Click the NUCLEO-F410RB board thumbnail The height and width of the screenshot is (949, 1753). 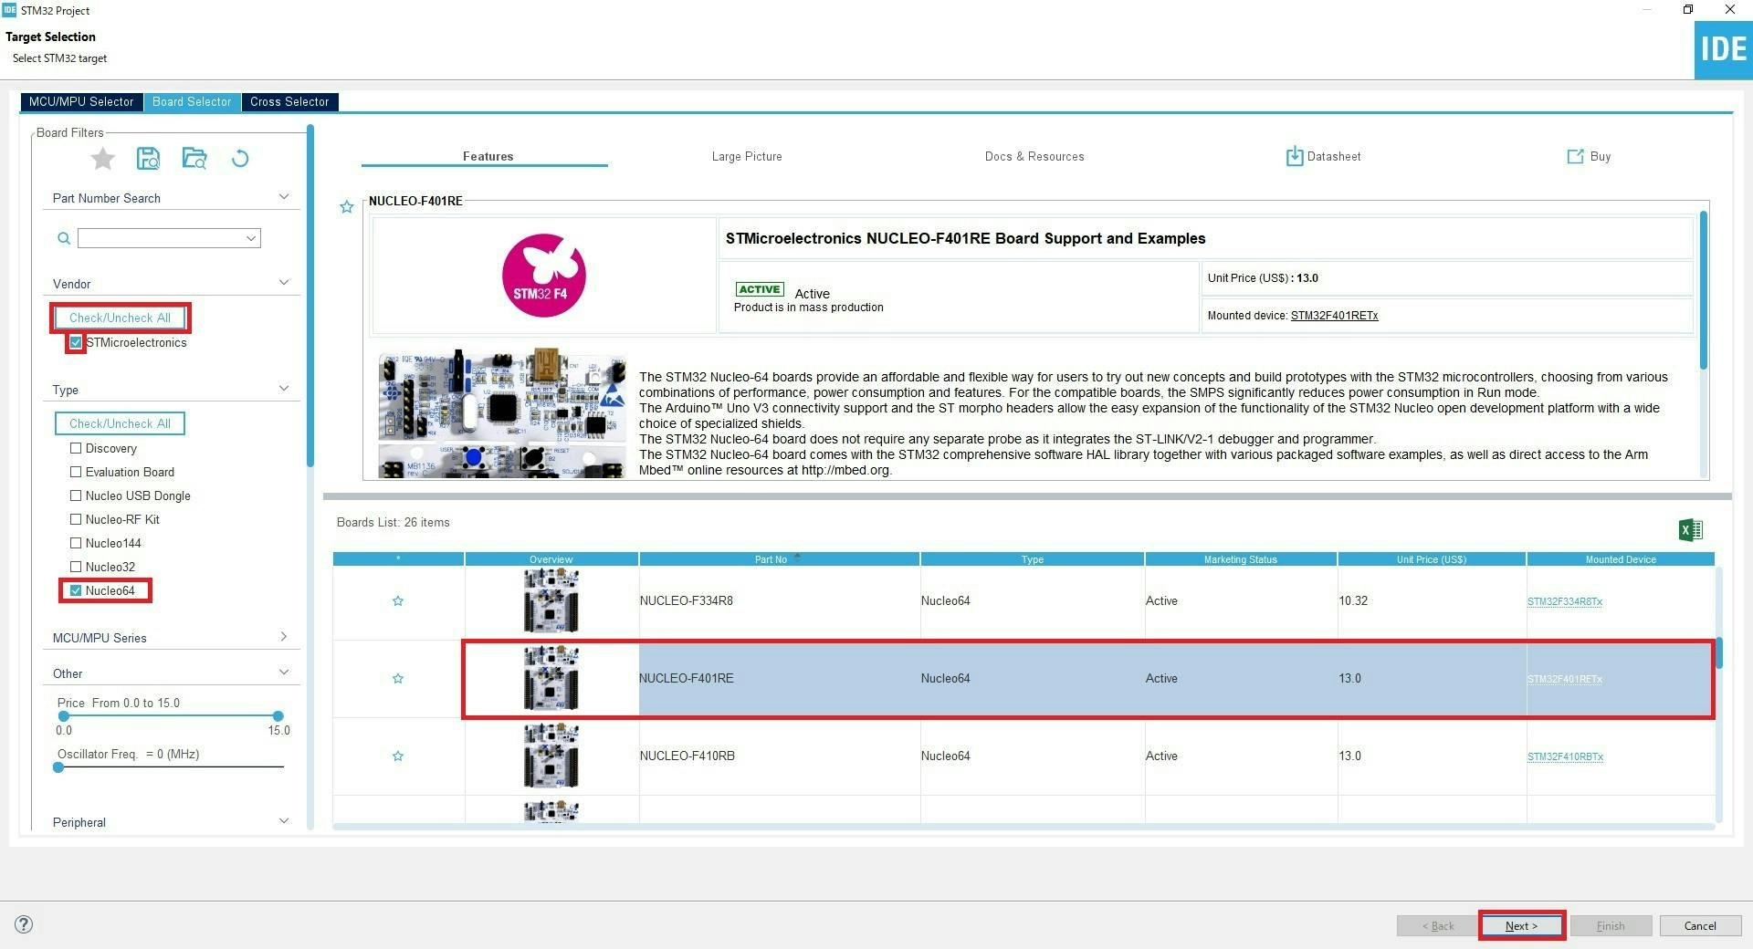pos(551,756)
